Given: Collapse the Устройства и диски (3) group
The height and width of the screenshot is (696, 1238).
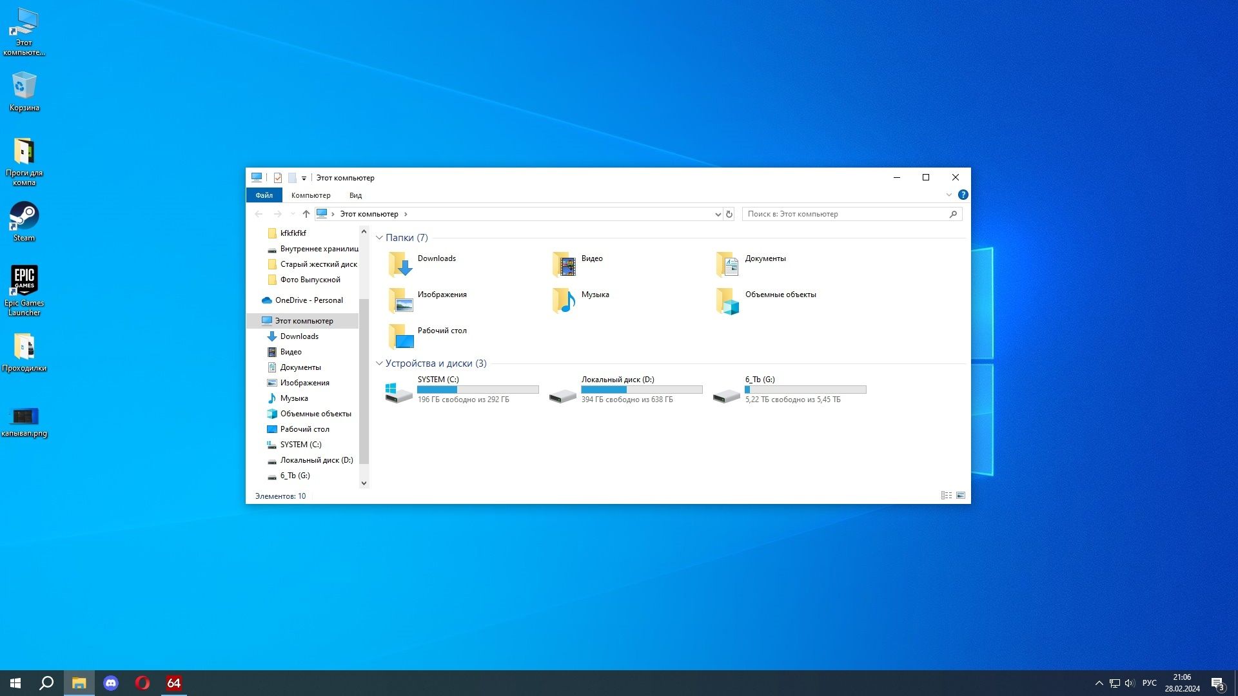Looking at the screenshot, I should 379,363.
